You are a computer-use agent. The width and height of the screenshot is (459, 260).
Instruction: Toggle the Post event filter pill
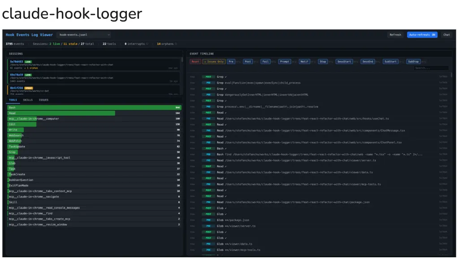pyautogui.click(x=248, y=62)
